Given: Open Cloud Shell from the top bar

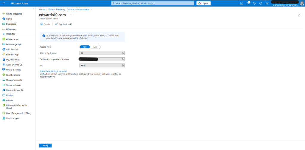Looking at the screenshot, I should pos(242,3).
